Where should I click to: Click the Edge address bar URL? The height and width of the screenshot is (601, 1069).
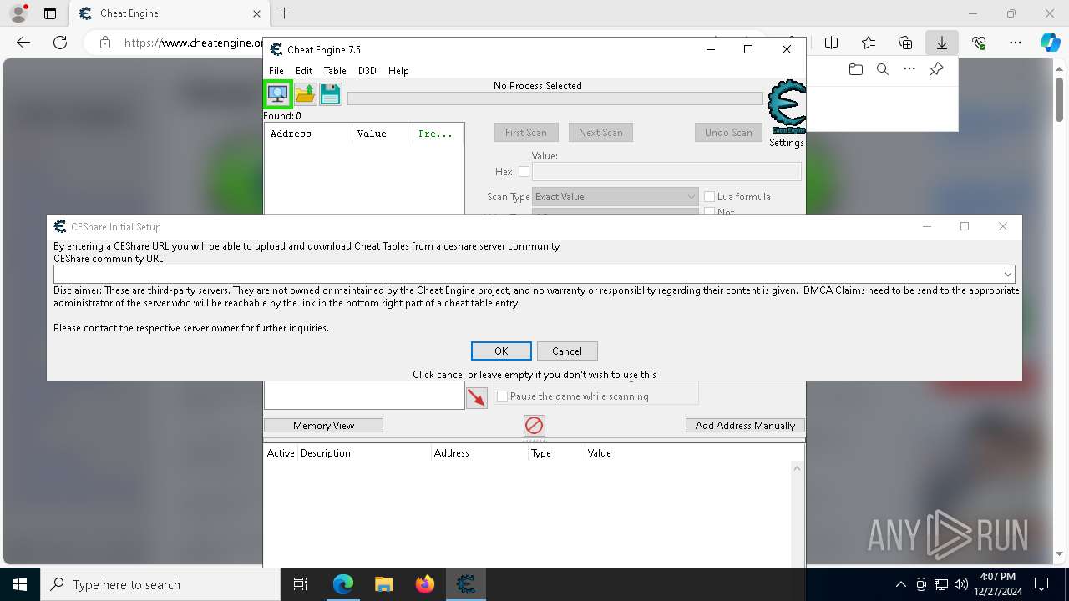tap(194, 43)
